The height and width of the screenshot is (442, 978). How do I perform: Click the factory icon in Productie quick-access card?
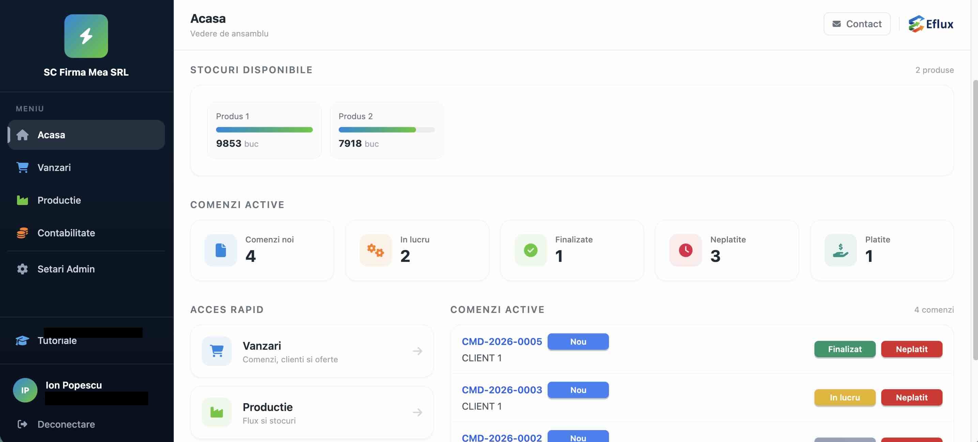217,412
